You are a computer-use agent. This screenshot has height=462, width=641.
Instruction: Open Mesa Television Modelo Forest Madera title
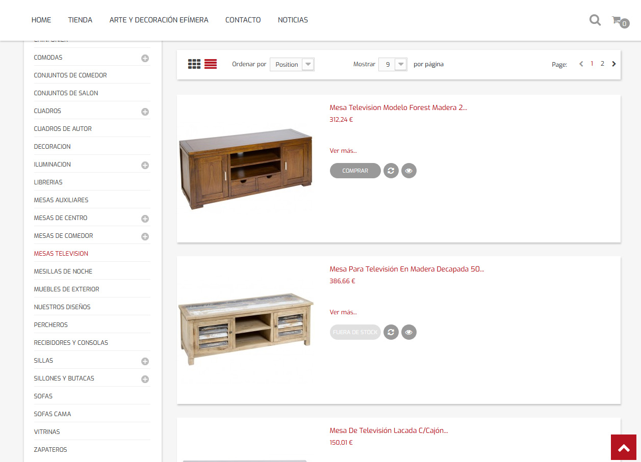tap(398, 107)
